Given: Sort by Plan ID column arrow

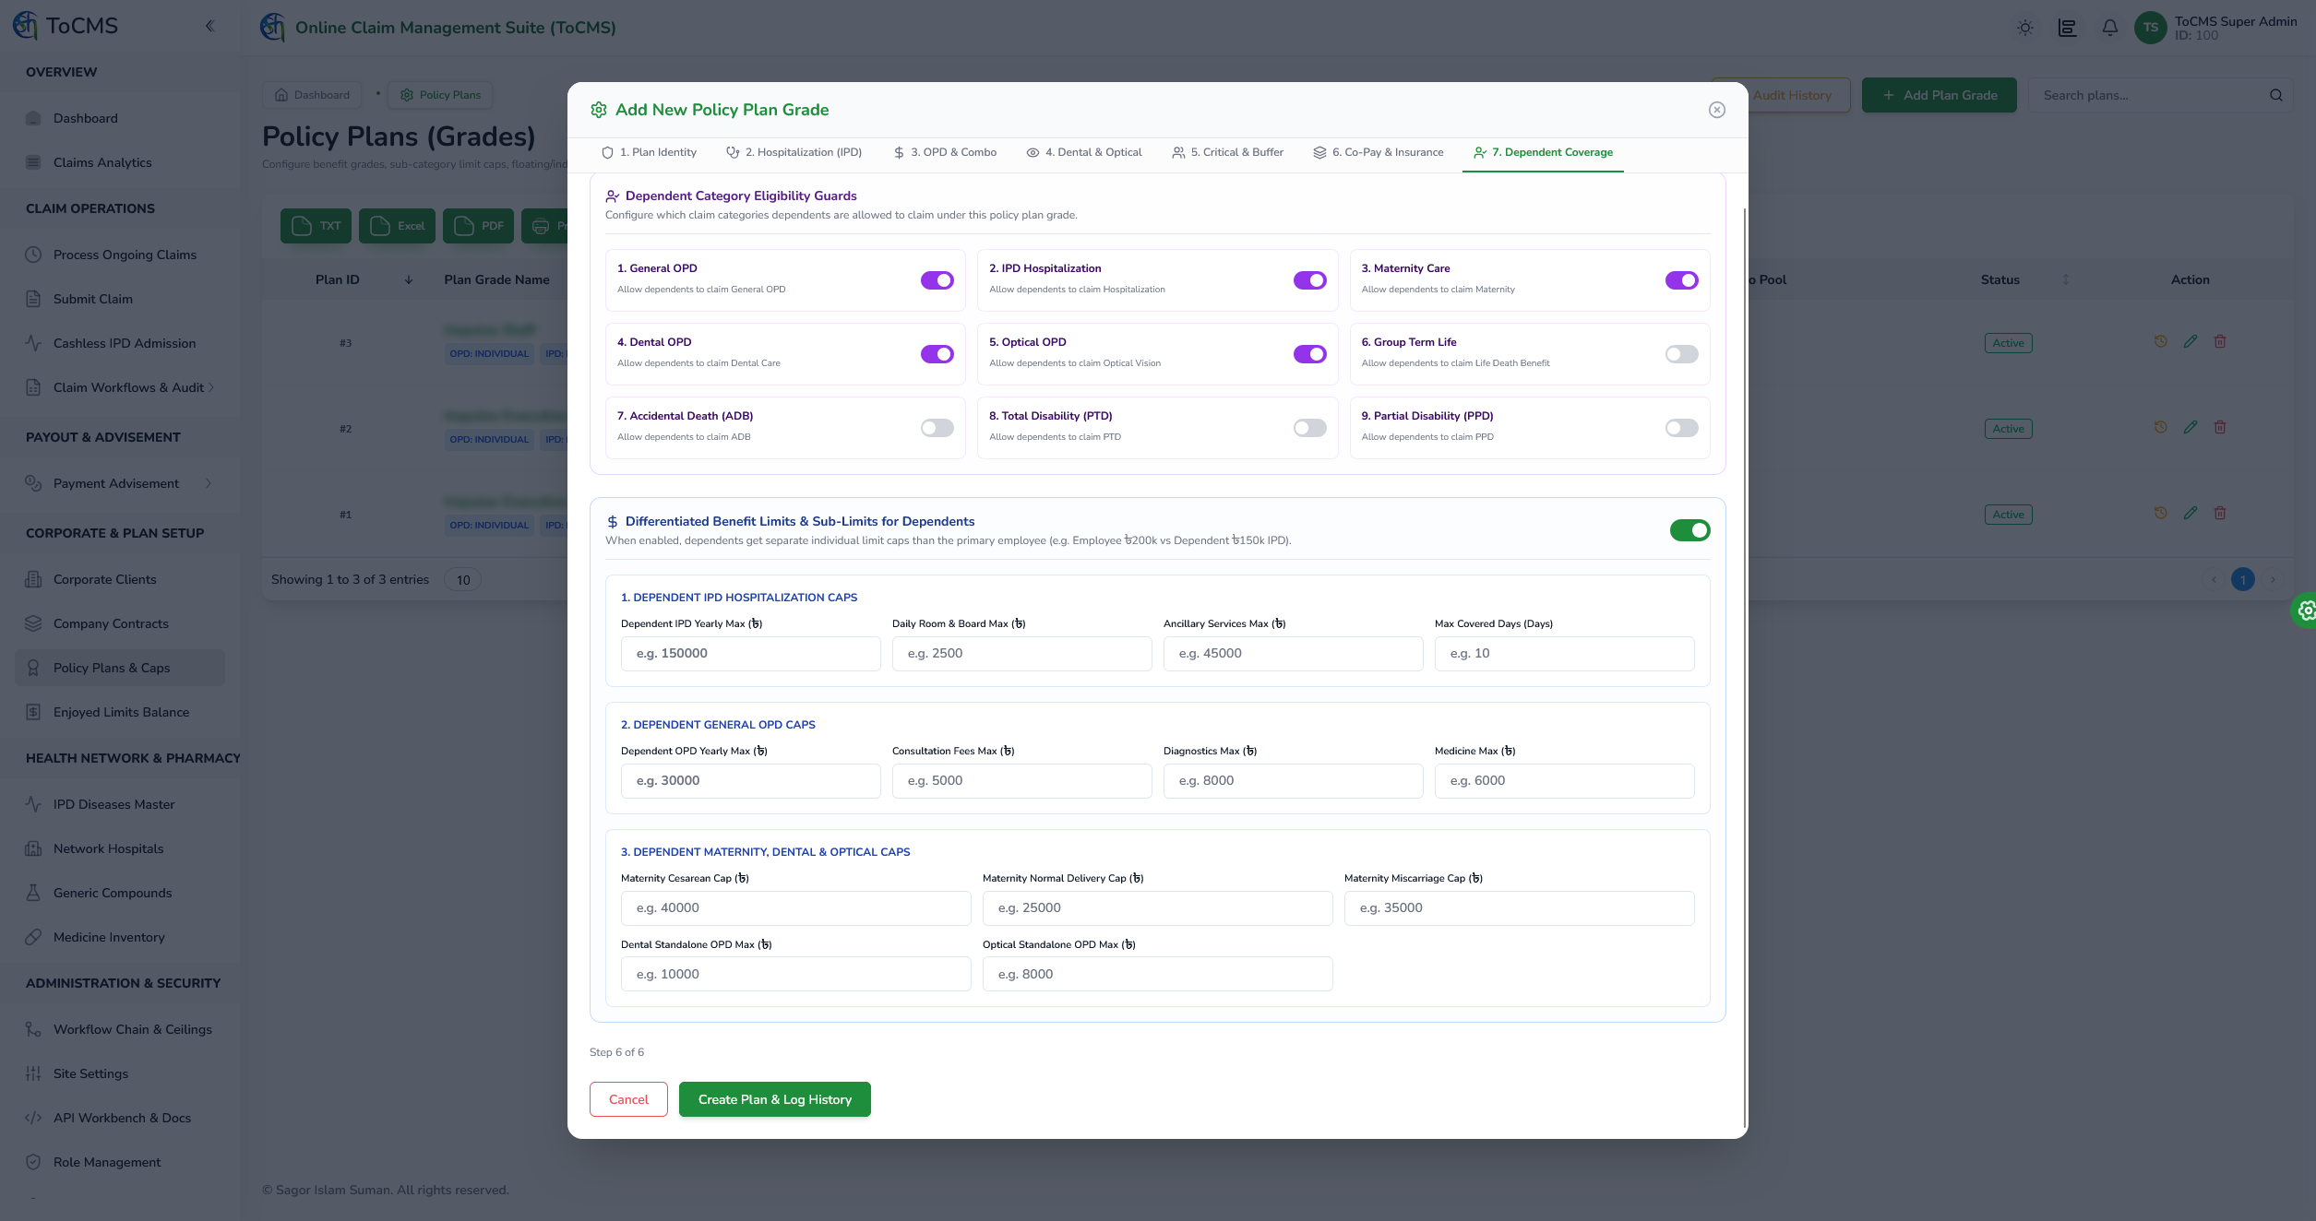Looking at the screenshot, I should pyautogui.click(x=409, y=280).
